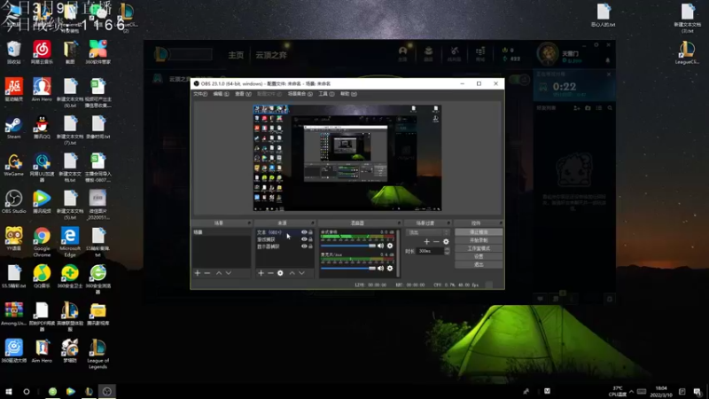
Task: Toggle visibility of the text (GDI+) source
Action: point(304,232)
